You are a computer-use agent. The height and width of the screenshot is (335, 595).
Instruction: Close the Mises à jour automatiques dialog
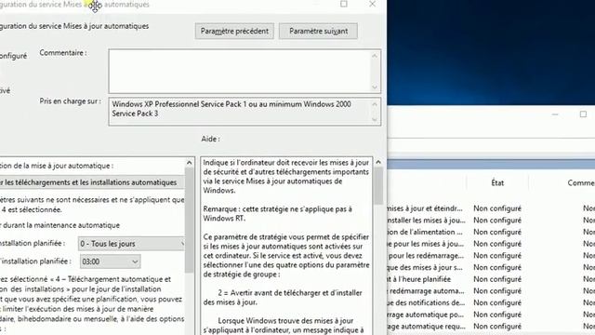[372, 4]
